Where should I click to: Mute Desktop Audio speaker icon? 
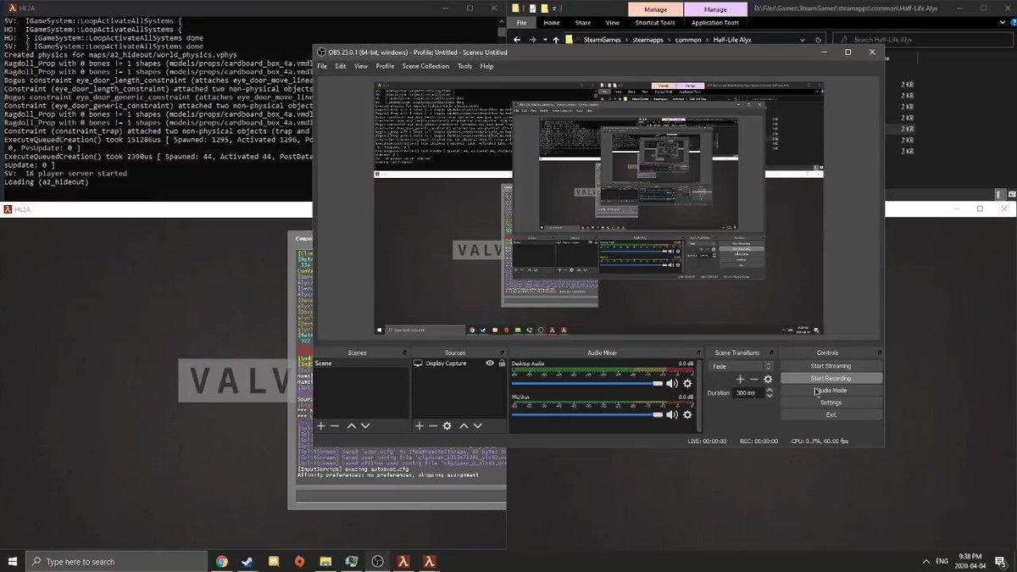(x=672, y=384)
